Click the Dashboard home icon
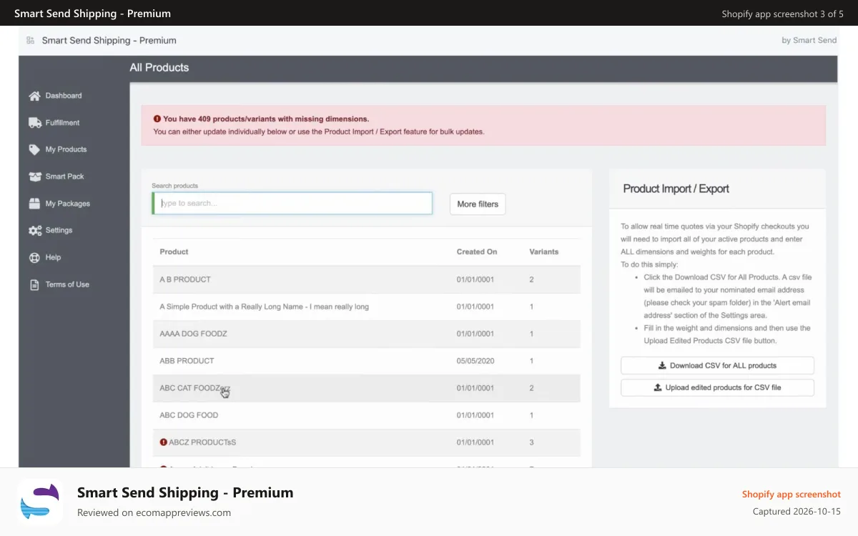858x536 pixels. pos(34,96)
